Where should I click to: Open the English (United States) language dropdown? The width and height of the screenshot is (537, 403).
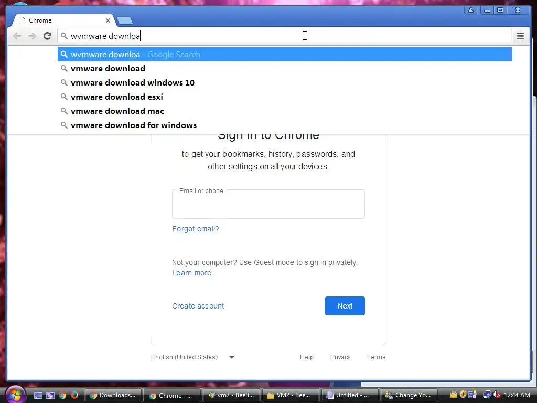(x=192, y=357)
